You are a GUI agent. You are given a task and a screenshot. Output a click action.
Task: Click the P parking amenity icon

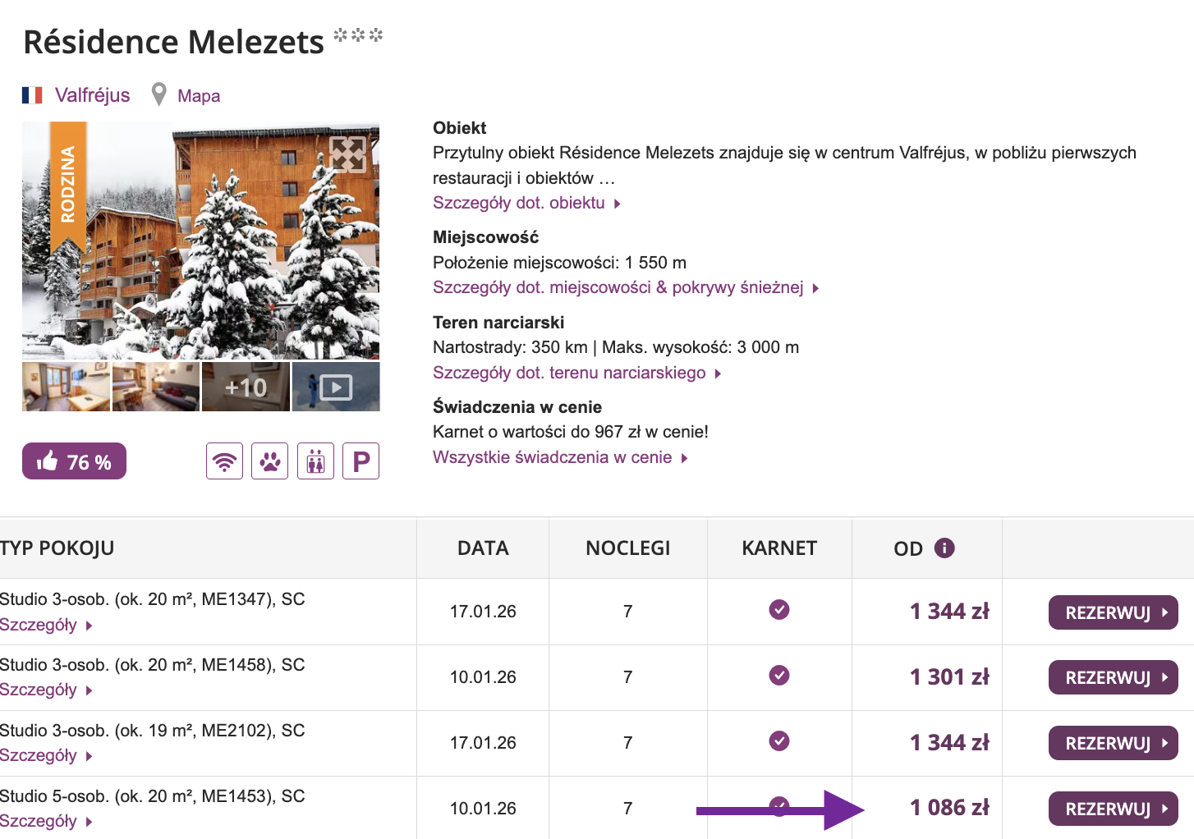point(360,461)
